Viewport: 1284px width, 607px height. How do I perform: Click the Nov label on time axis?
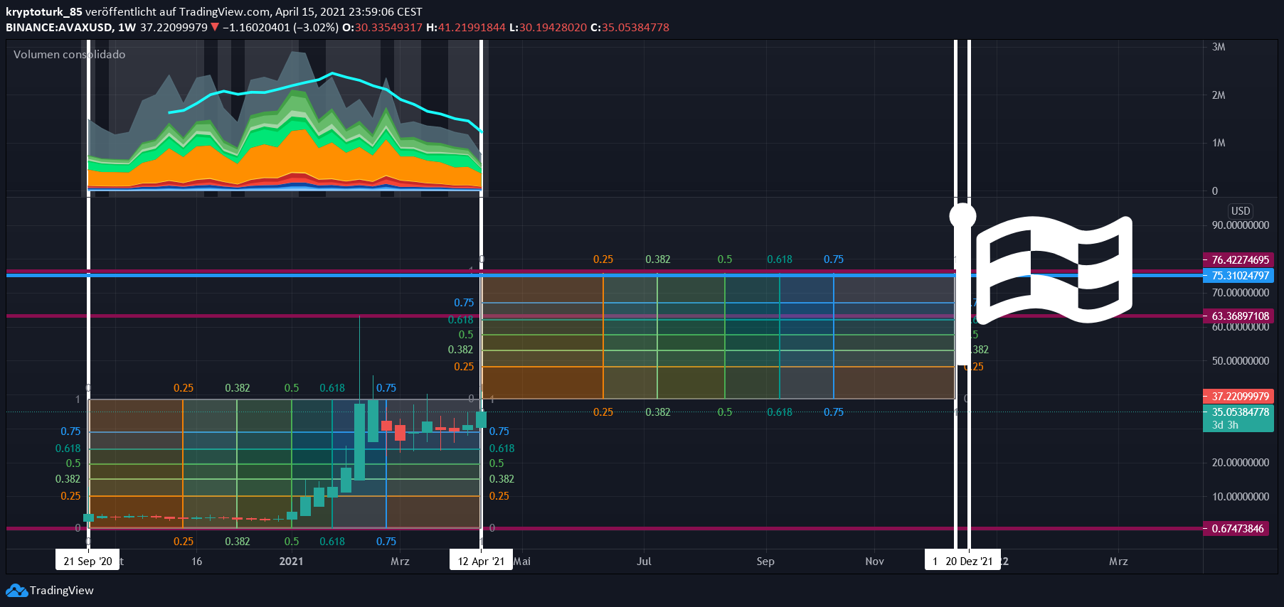874,562
